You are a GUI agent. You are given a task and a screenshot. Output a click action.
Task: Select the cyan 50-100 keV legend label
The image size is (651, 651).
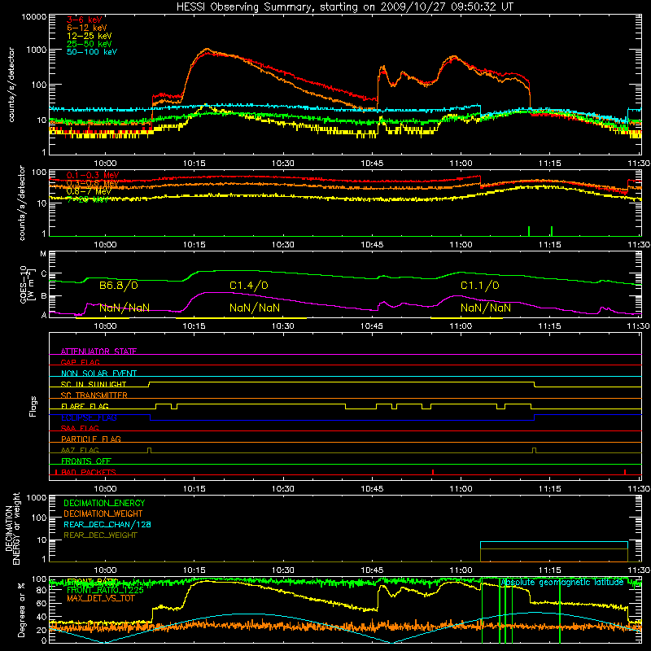click(x=91, y=51)
